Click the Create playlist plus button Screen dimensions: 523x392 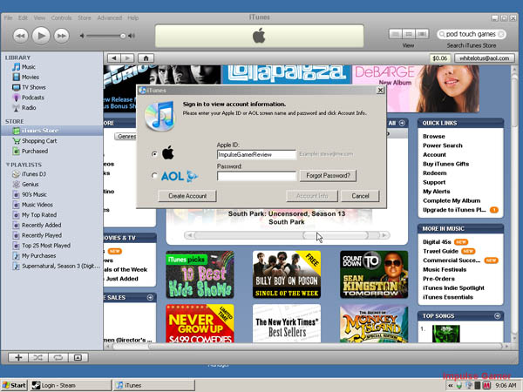[x=18, y=358]
